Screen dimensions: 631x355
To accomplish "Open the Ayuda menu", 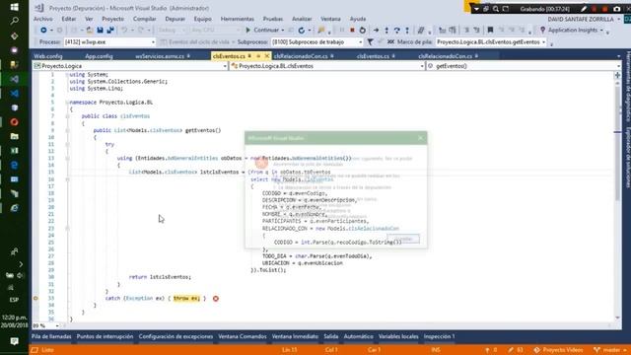I will point(358,19).
